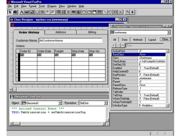Viewport: 181px width, 136px height.
Task: Toggle the Builder Lock wand icon
Action: click(127, 12)
